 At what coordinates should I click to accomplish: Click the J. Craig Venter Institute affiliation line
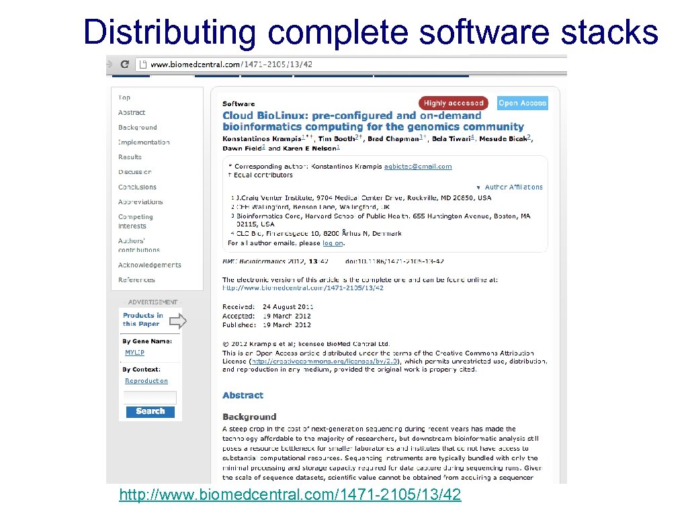click(x=361, y=198)
